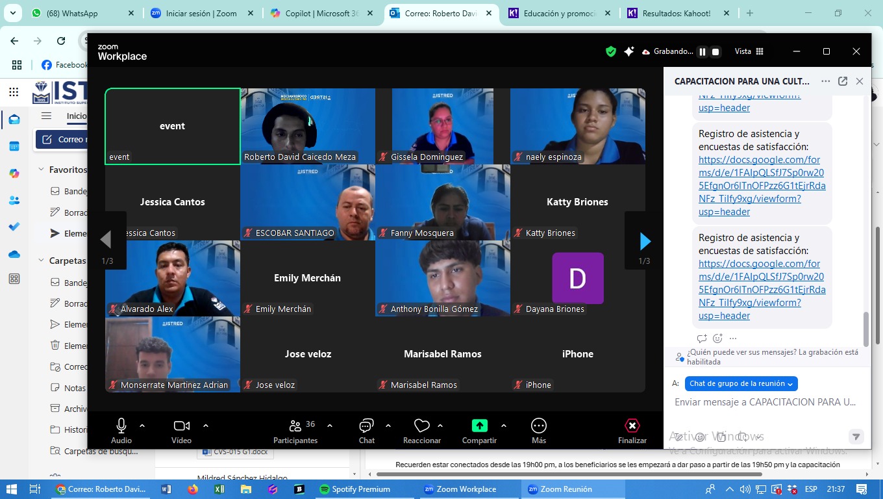Toggle the Audio microphone mute
The width and height of the screenshot is (883, 499).
click(x=121, y=426)
